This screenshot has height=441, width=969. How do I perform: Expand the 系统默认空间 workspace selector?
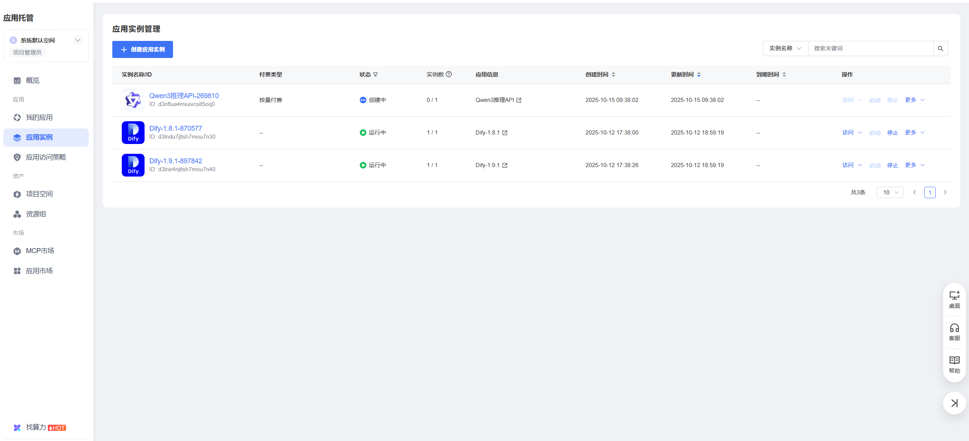(78, 40)
